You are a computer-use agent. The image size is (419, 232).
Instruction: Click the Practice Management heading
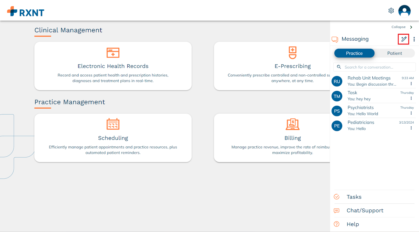(x=70, y=102)
